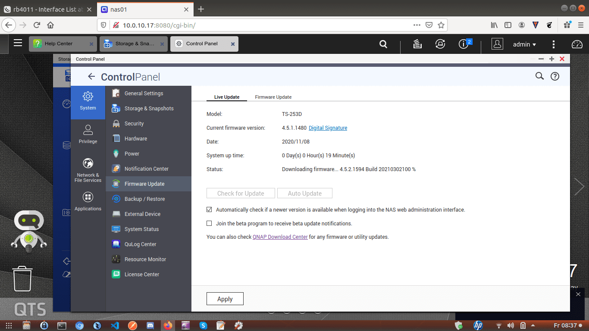The height and width of the screenshot is (331, 589).
Task: Switch to the Firmware Update tab
Action: (x=273, y=97)
